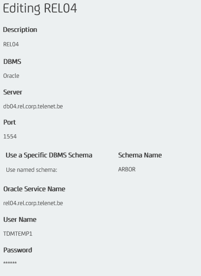201x276 pixels.
Task: Click the DBMS field label
Action: point(12,62)
